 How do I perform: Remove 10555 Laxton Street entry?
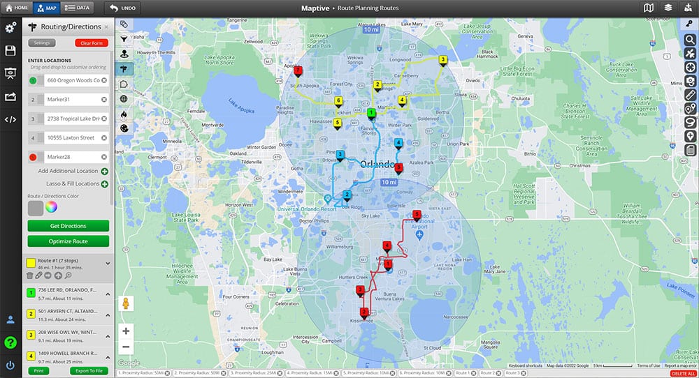(x=104, y=138)
